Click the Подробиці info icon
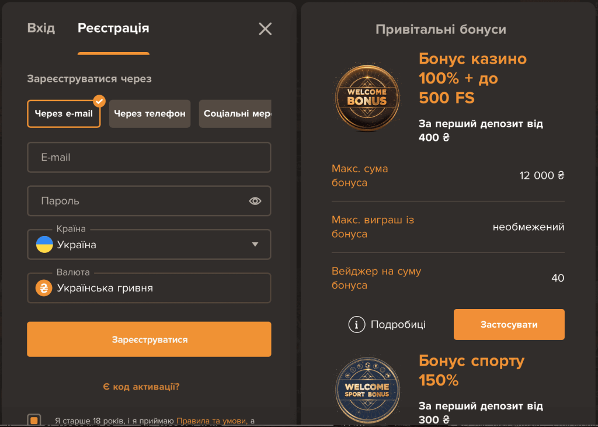This screenshot has width=598, height=427. coord(356,324)
